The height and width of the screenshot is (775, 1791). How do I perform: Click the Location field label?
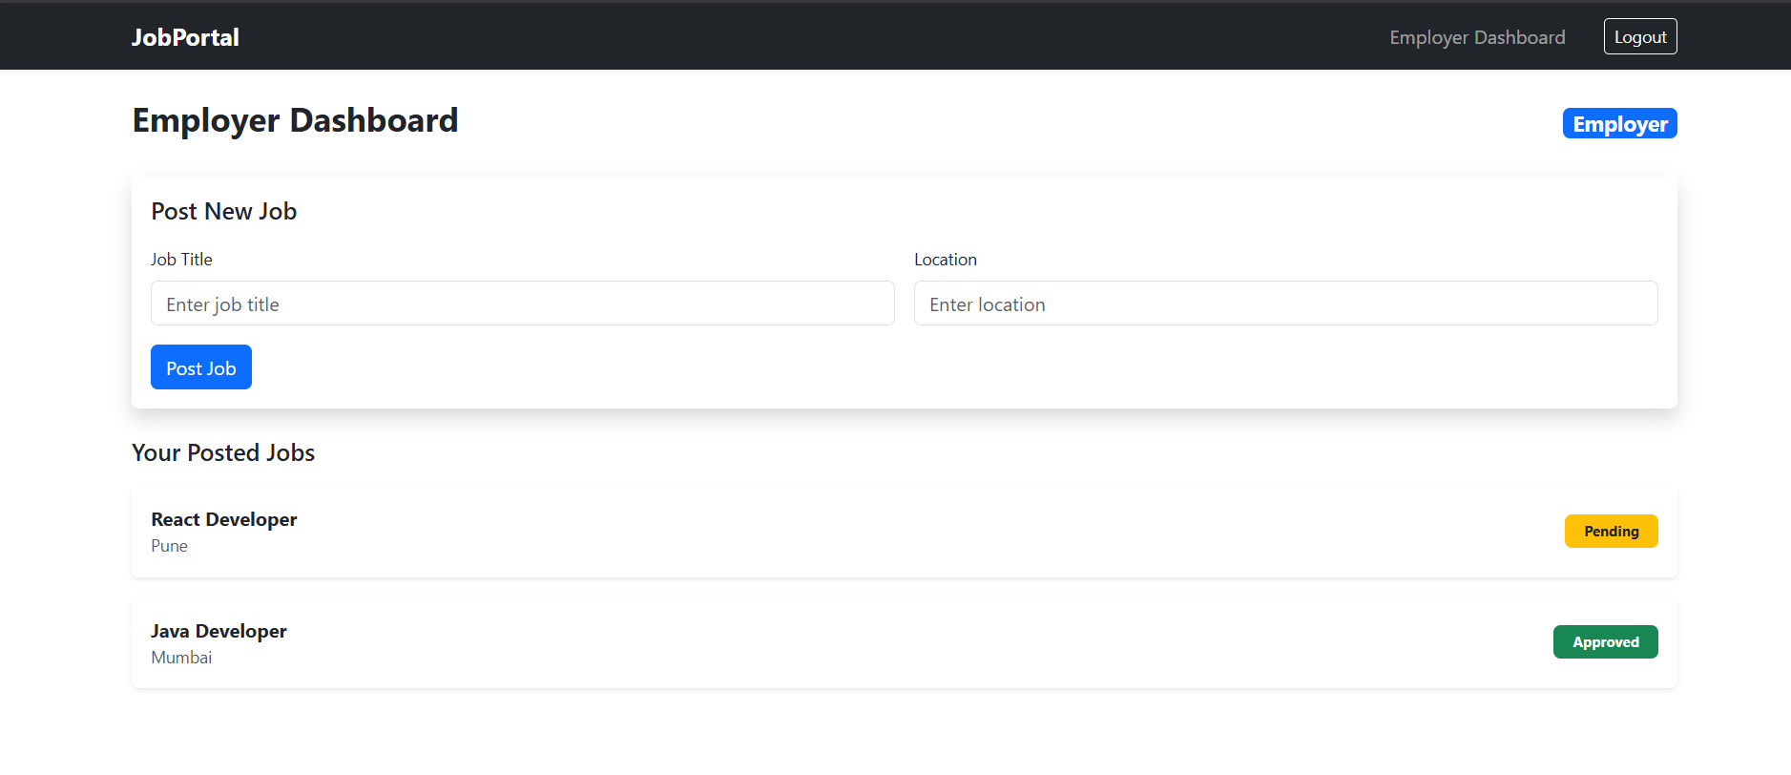945,260
